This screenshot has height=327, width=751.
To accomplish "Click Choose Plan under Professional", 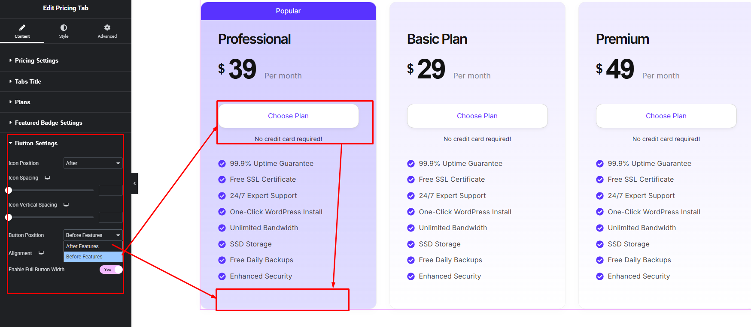I will pyautogui.click(x=288, y=116).
